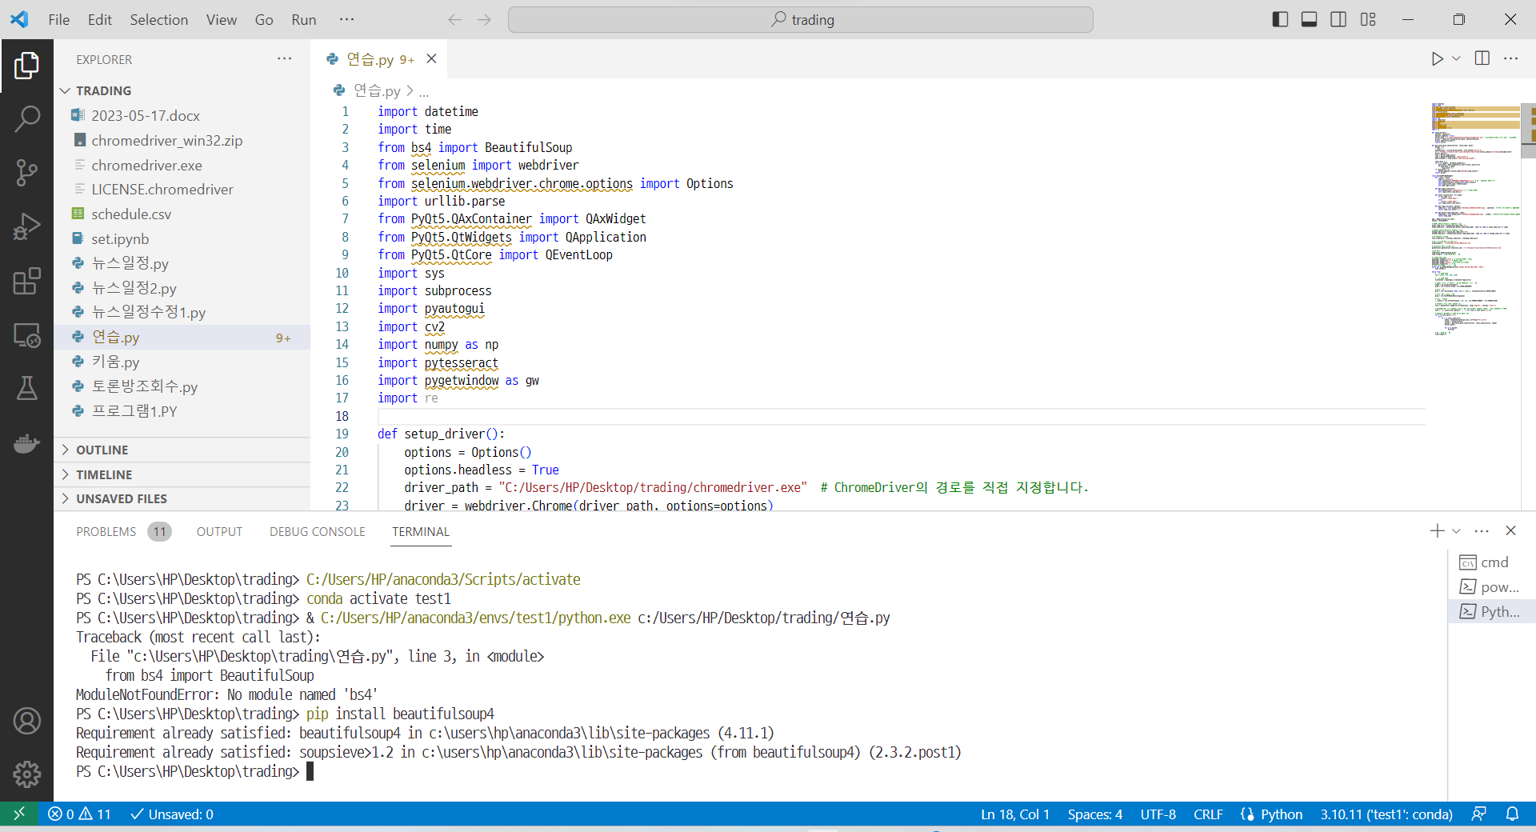1536x832 pixels.
Task: Open Run and Debug view
Action: tap(26, 226)
